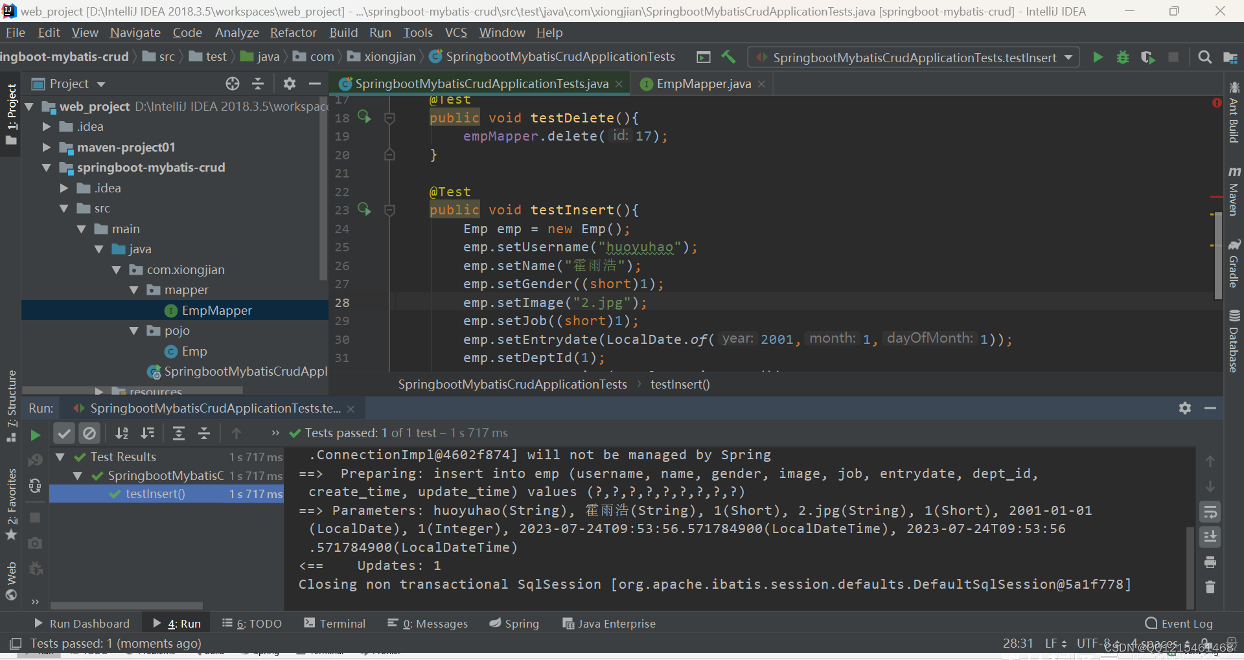1244x660 pixels.
Task: Toggle the Structure side tool window
Action: point(11,406)
